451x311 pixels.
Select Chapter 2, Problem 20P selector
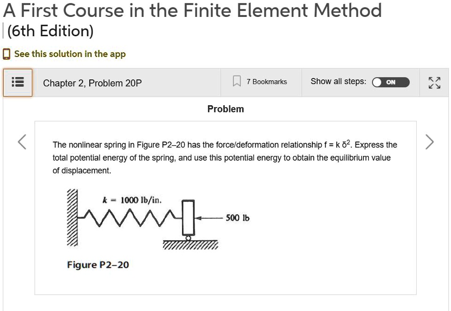(x=93, y=83)
